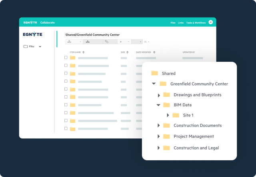This screenshot has height=177, width=256.
Task: Check the first file row checkbox
Action: pyautogui.click(x=66, y=58)
